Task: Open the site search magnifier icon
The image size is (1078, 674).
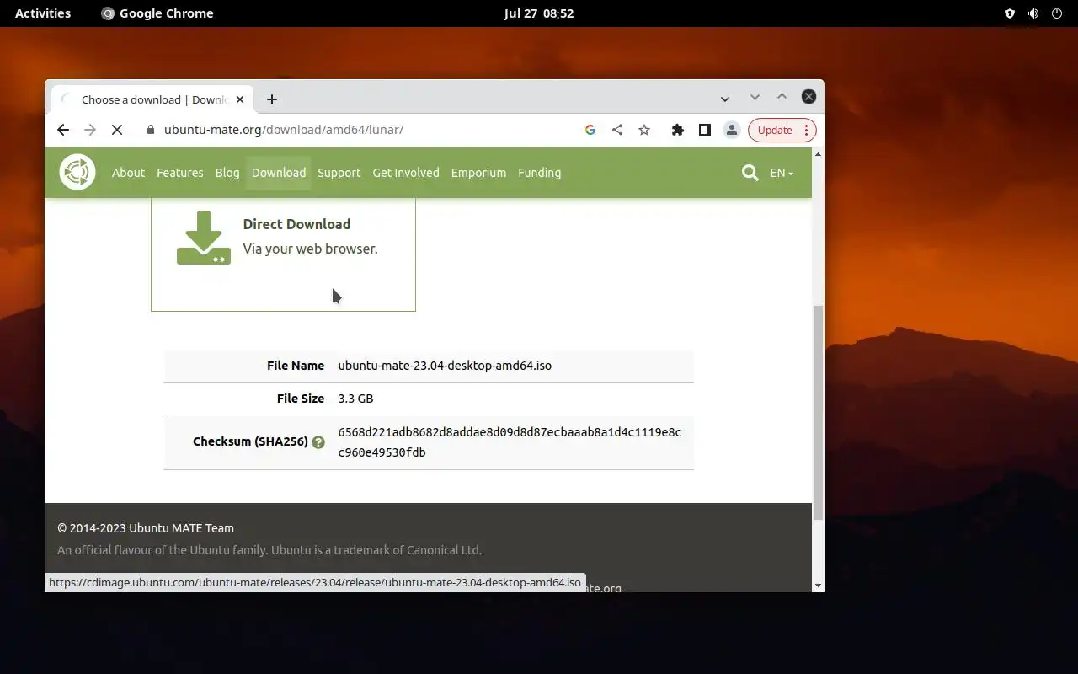Action: pos(750,173)
